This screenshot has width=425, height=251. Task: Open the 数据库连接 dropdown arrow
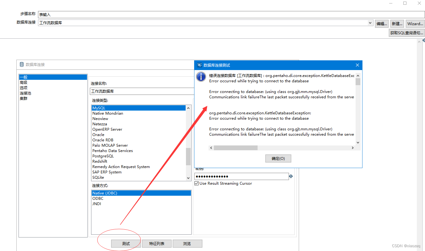(370, 23)
